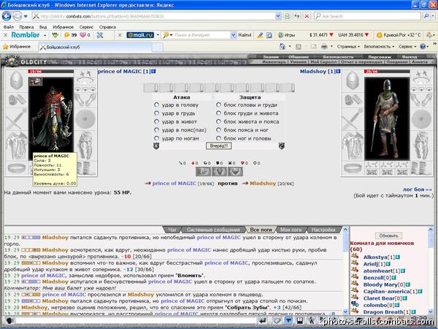Image resolution: width=438 pixels, height=329 pixels.
Task: Click the pencil highlighter toolbar icon
Action: pos(260,35)
